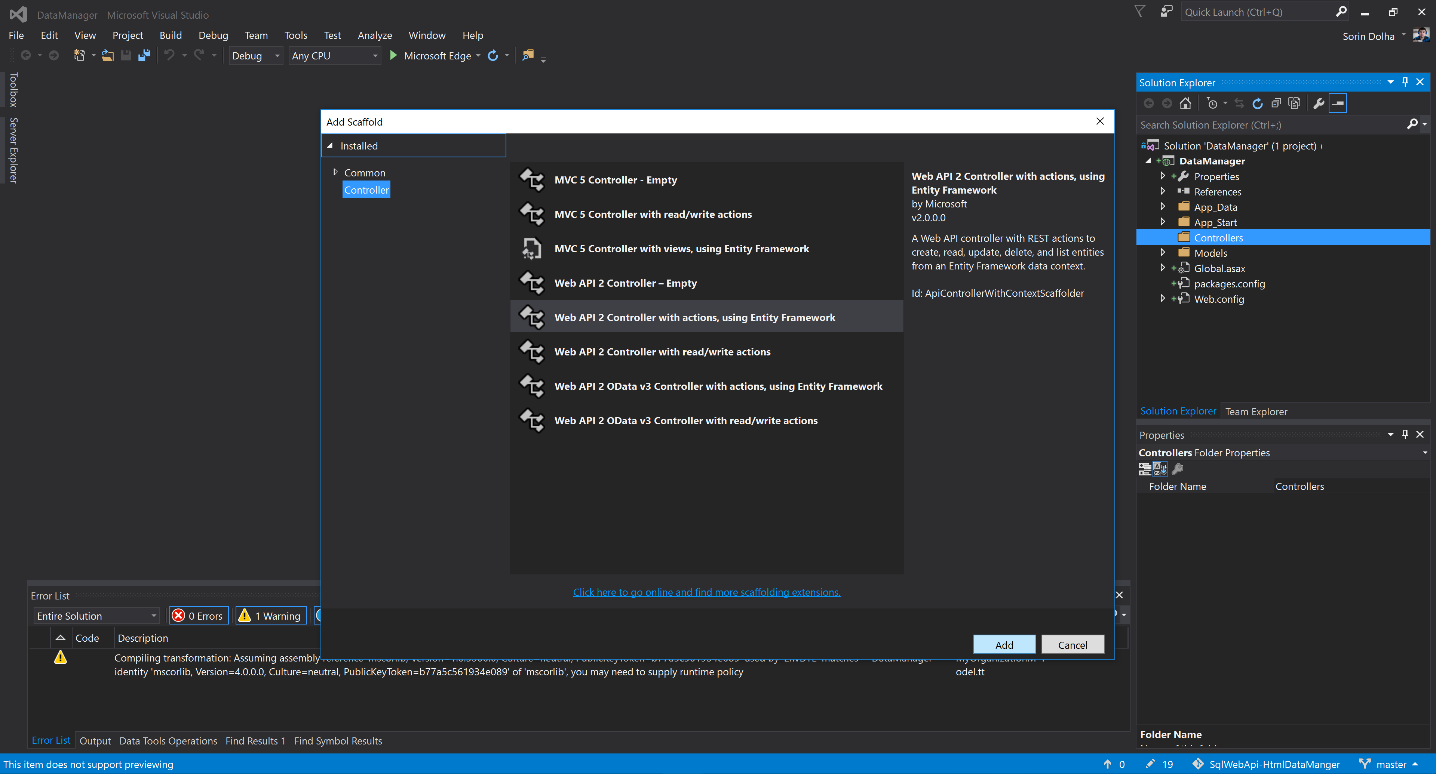This screenshot has width=1436, height=774.
Task: Click the Add button in scaffold dialog
Action: pos(1003,645)
